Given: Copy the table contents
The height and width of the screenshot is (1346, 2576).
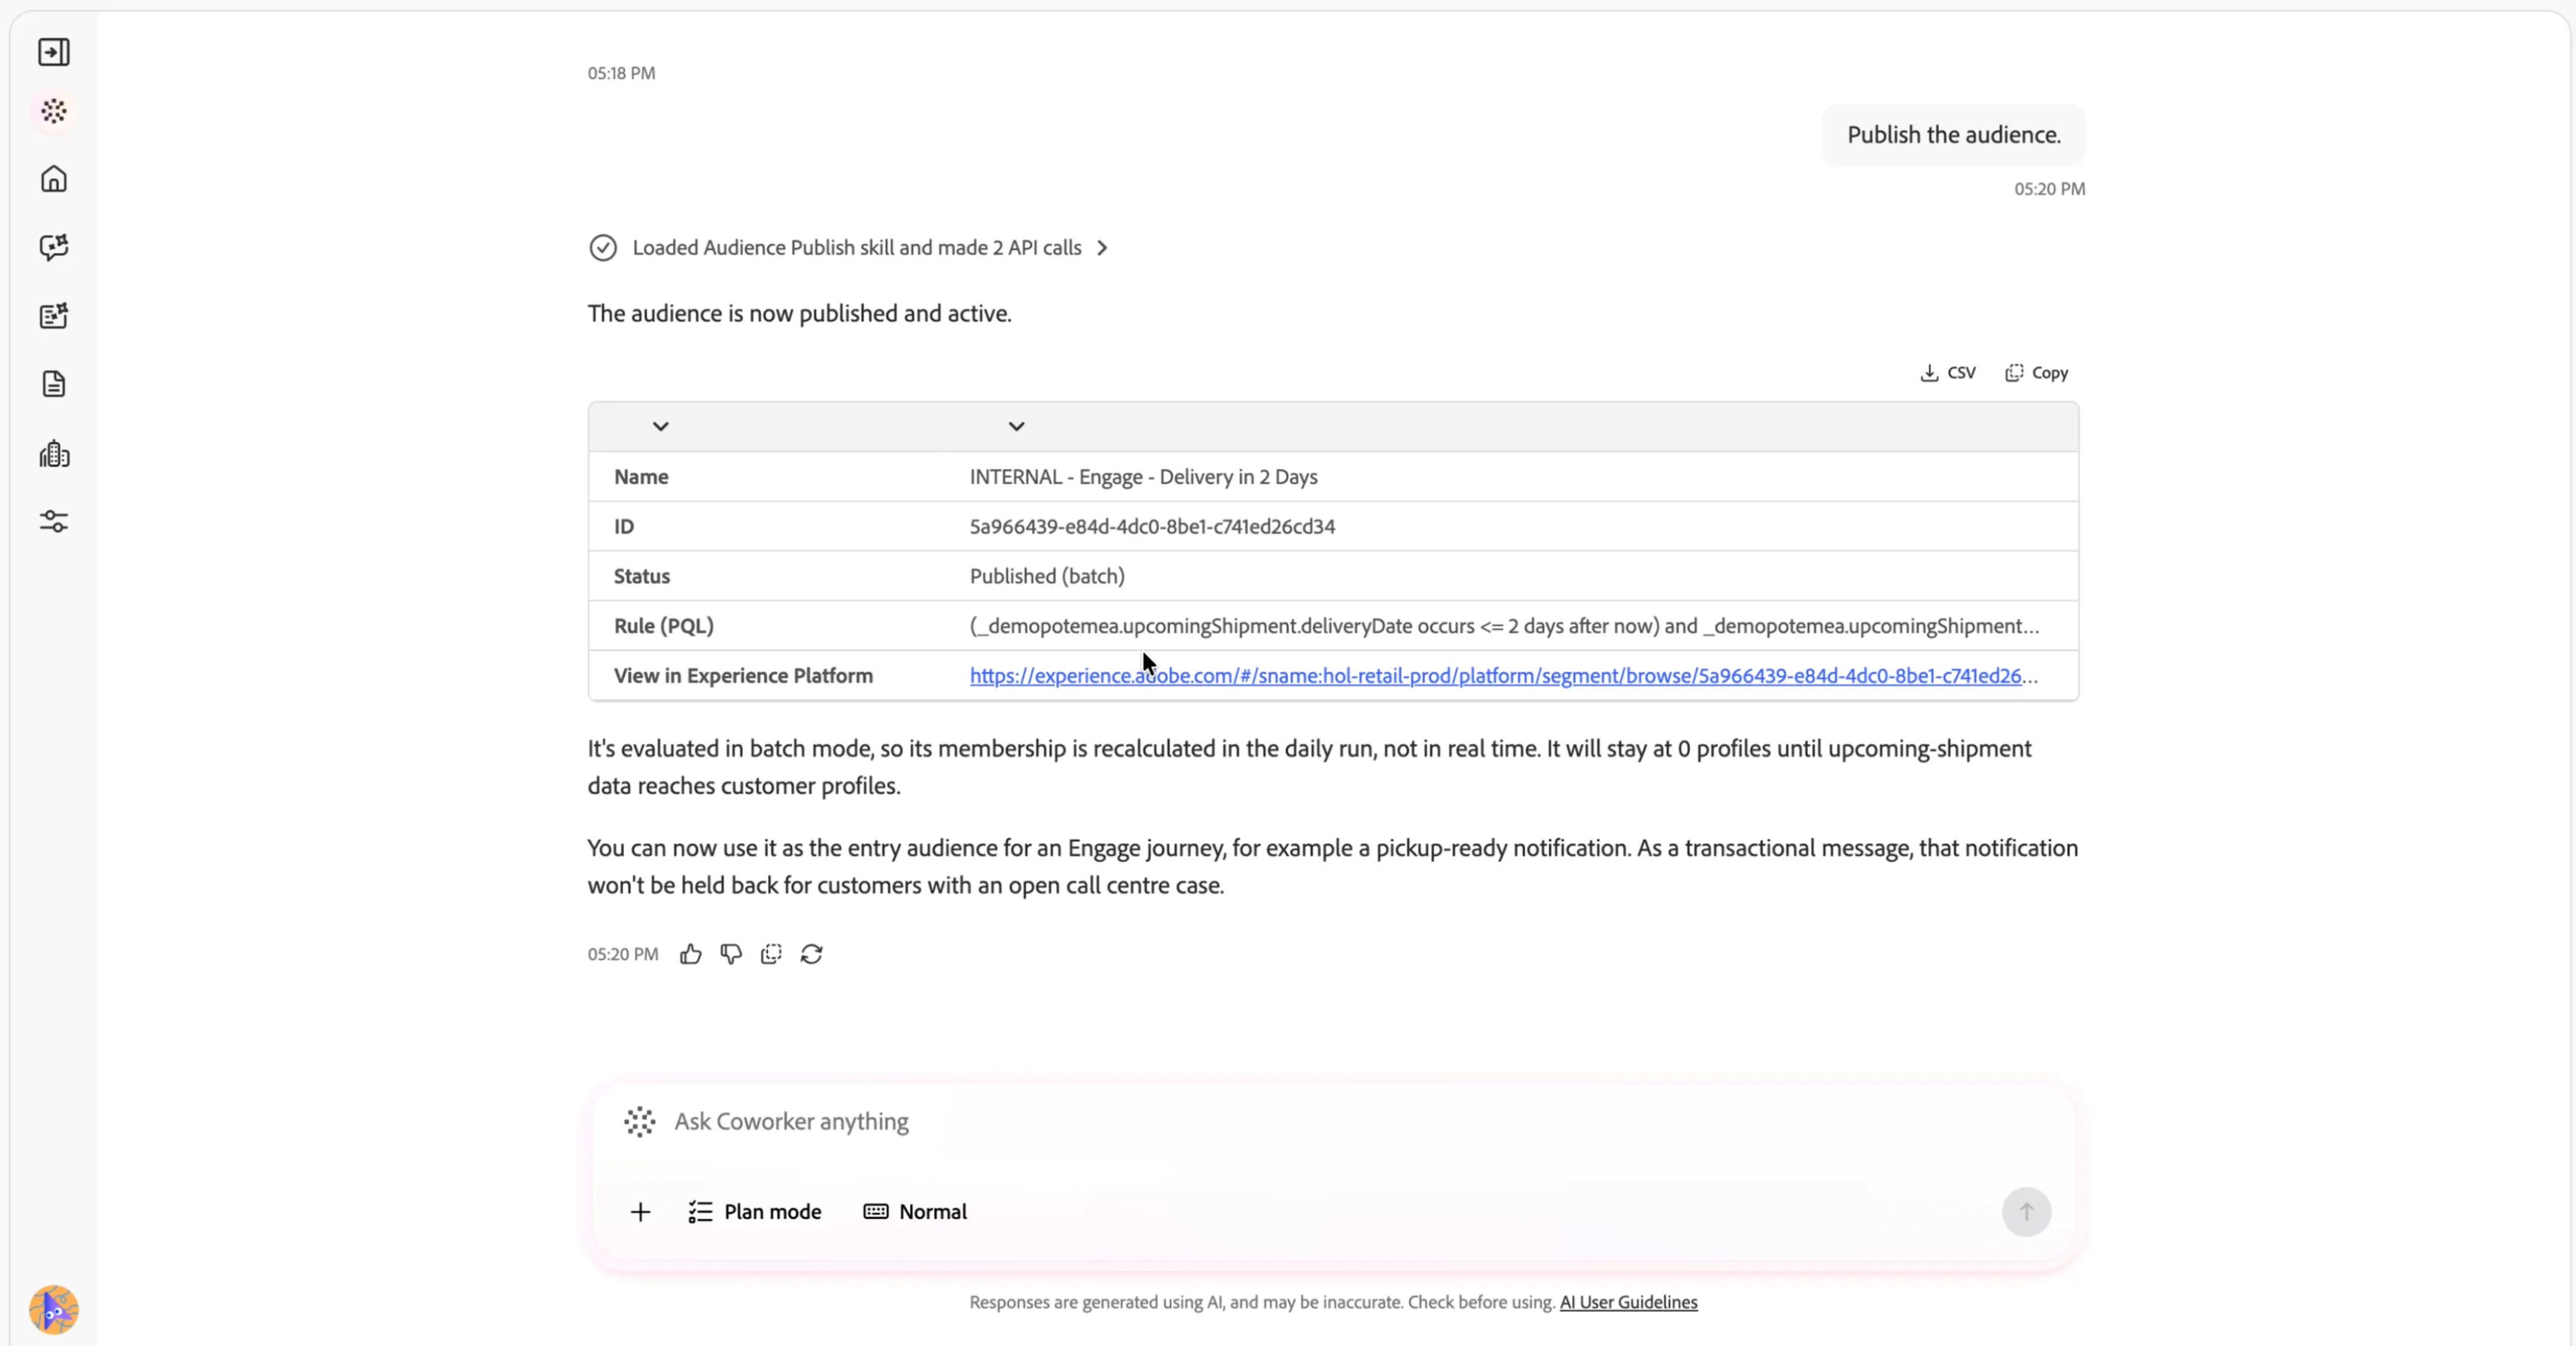Looking at the screenshot, I should point(2037,373).
